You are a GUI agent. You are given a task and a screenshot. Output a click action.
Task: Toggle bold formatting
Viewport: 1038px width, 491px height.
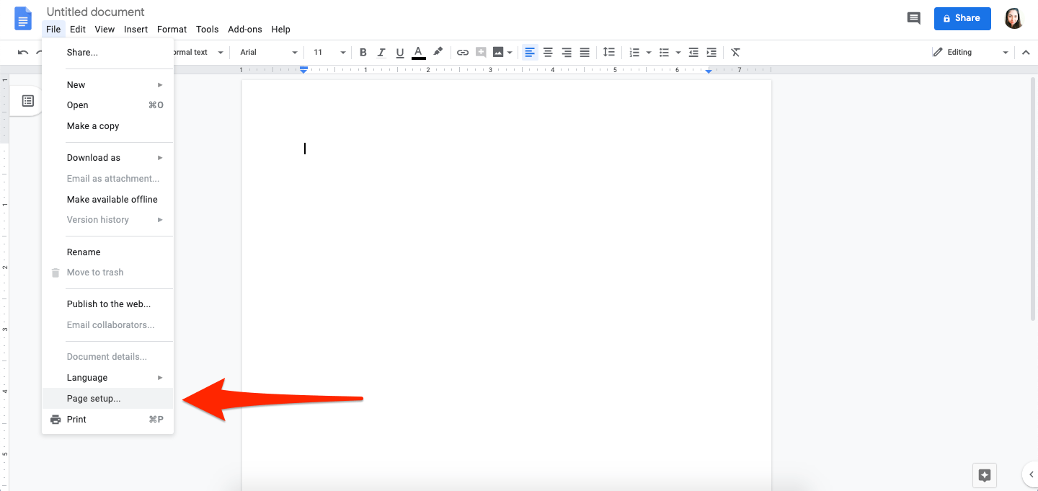pyautogui.click(x=363, y=53)
